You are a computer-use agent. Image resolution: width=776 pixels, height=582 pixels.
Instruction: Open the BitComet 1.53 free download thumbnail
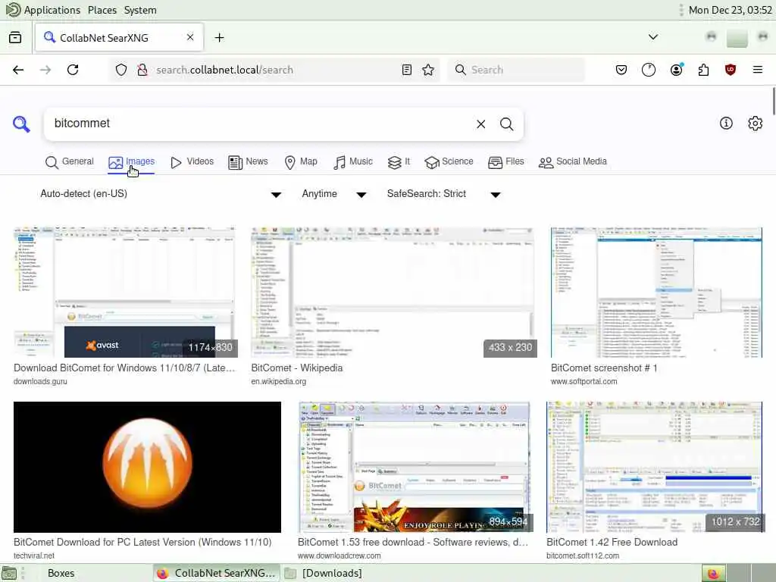coord(416,467)
